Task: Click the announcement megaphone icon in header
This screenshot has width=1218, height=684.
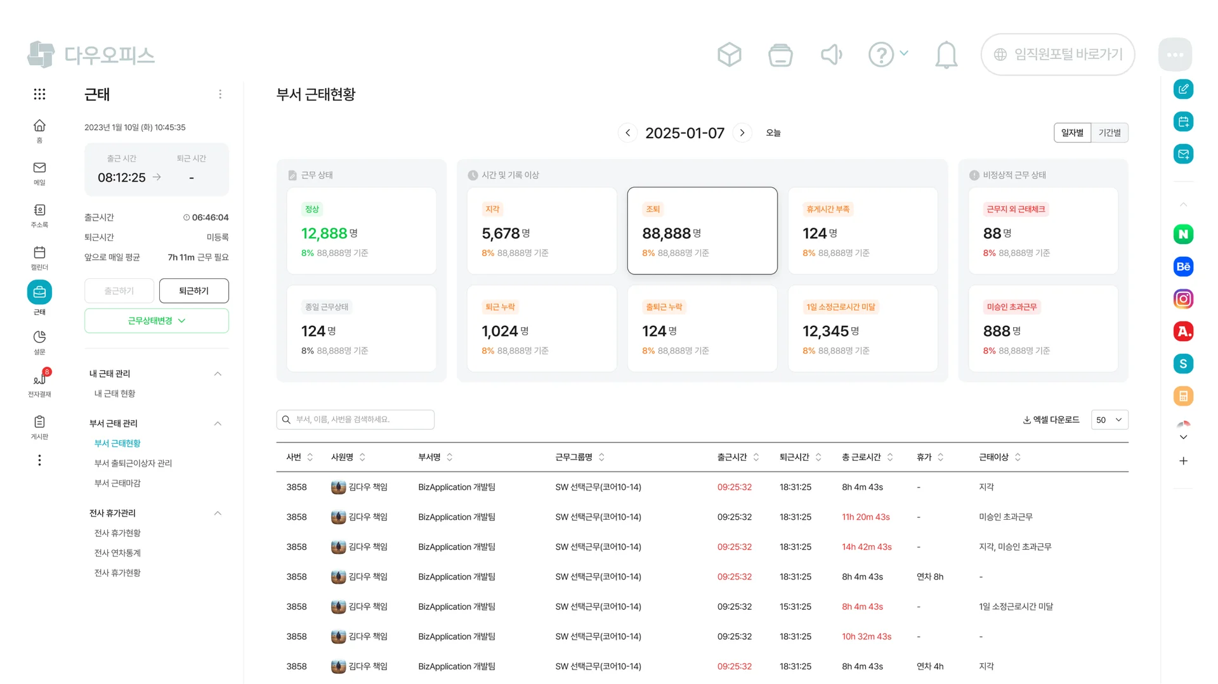Action: point(831,55)
